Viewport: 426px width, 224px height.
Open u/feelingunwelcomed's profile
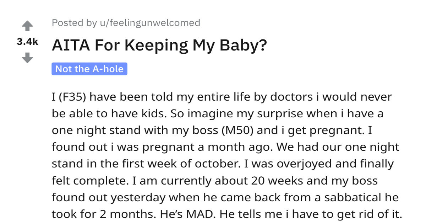[150, 22]
